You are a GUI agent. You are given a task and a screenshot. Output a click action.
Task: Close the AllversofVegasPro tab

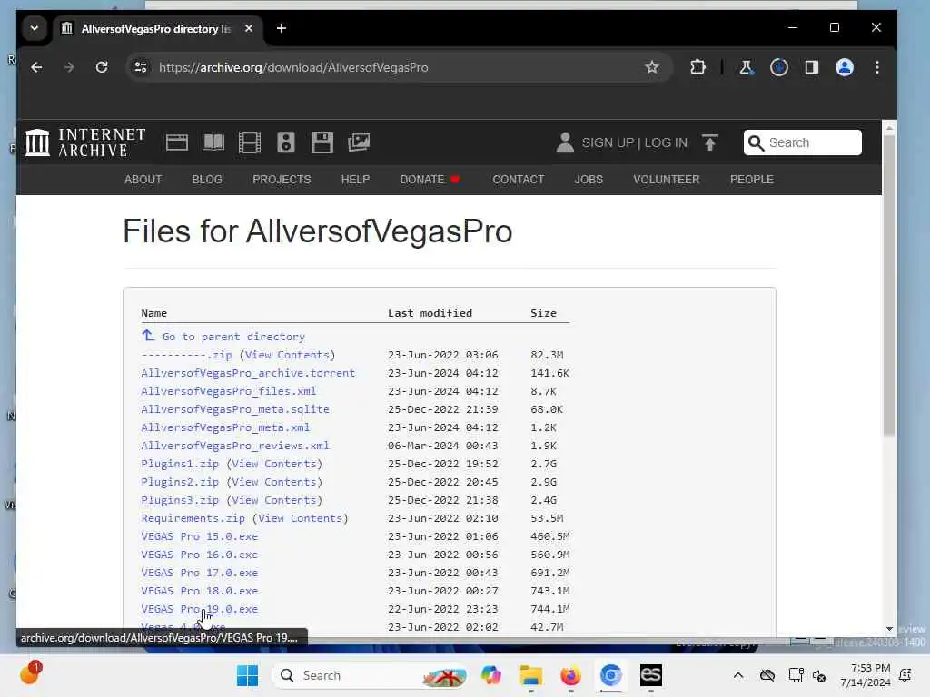tap(249, 28)
